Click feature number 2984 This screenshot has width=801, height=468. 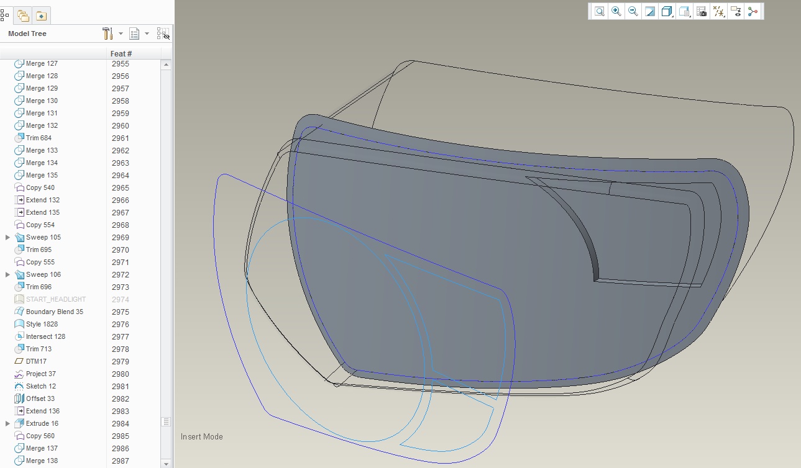(x=121, y=423)
